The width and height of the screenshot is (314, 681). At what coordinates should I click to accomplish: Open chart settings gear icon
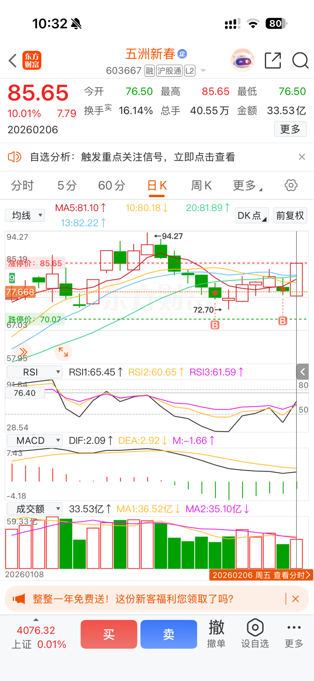(x=291, y=185)
